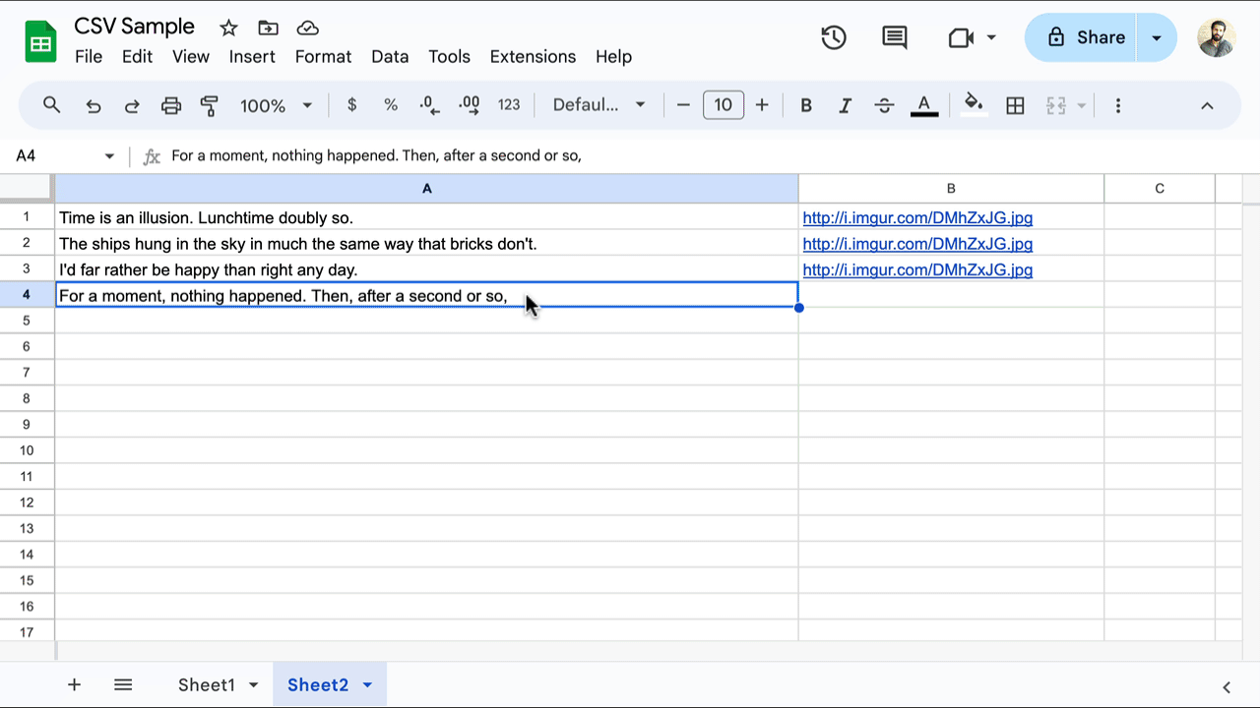Select column A header
The image size is (1260, 708).
tap(426, 188)
